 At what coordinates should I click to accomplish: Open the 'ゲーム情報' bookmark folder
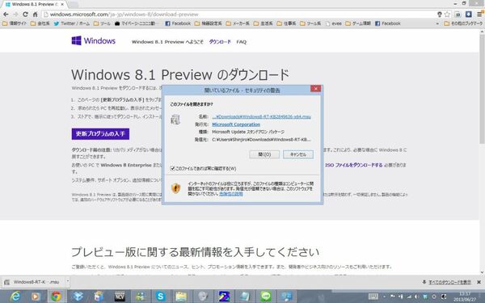(x=358, y=23)
